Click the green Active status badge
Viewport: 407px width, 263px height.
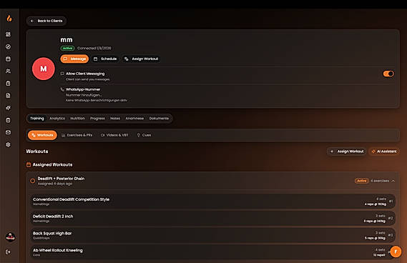point(67,49)
